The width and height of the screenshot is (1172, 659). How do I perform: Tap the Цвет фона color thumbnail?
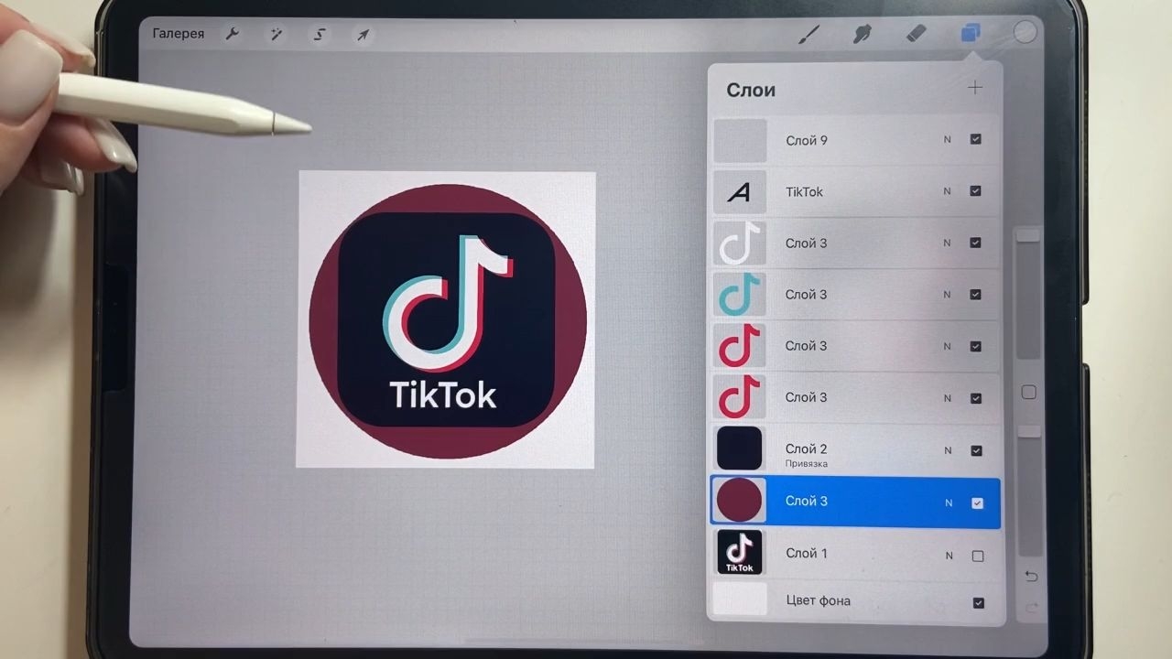[x=740, y=600]
